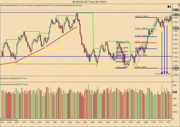Click the 100K volume axis label
This screenshot has height=127, width=180.
175,105
